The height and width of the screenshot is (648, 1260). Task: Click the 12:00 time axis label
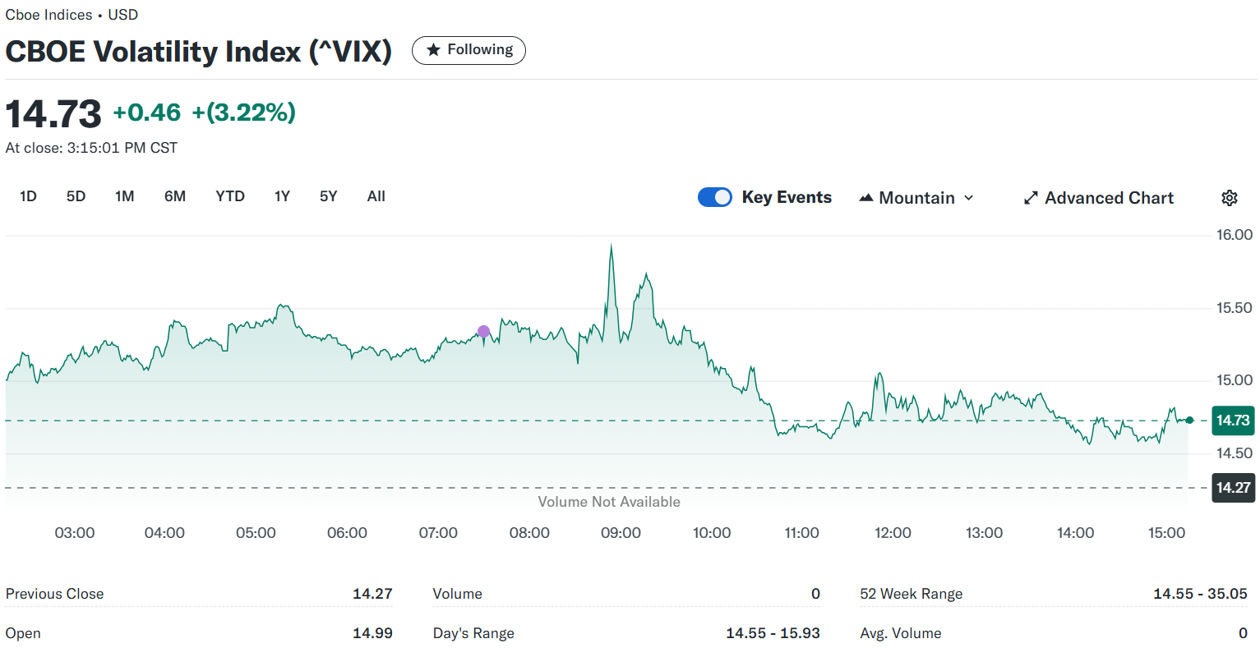pyautogui.click(x=893, y=533)
